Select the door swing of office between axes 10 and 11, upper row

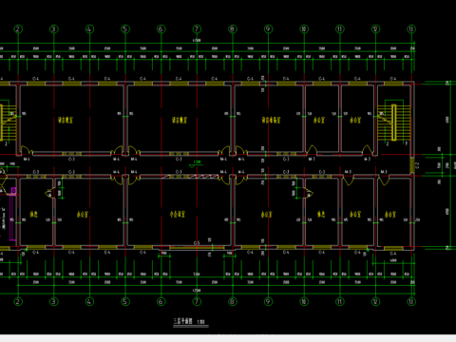pyautogui.click(x=312, y=149)
